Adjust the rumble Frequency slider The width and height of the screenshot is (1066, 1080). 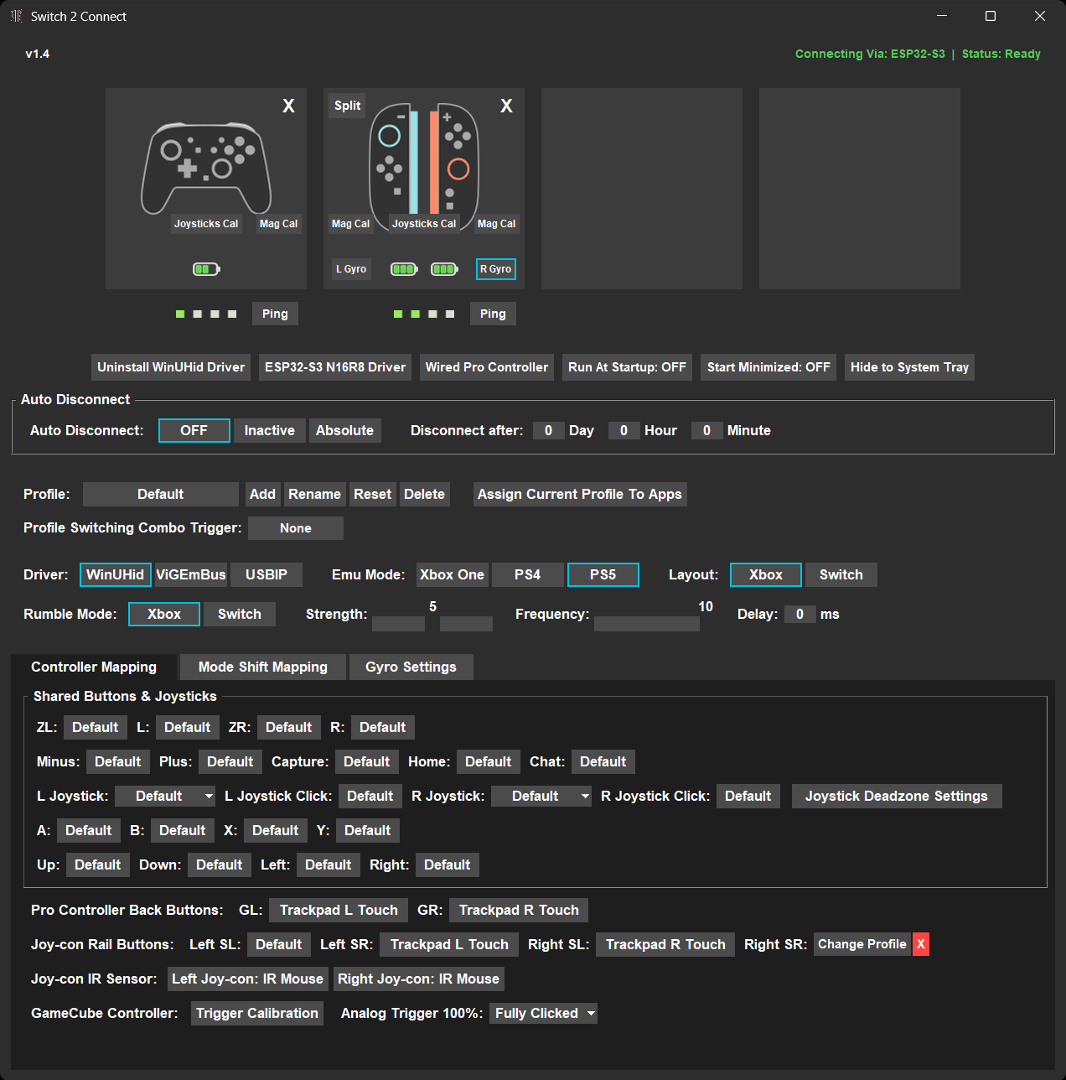647,624
